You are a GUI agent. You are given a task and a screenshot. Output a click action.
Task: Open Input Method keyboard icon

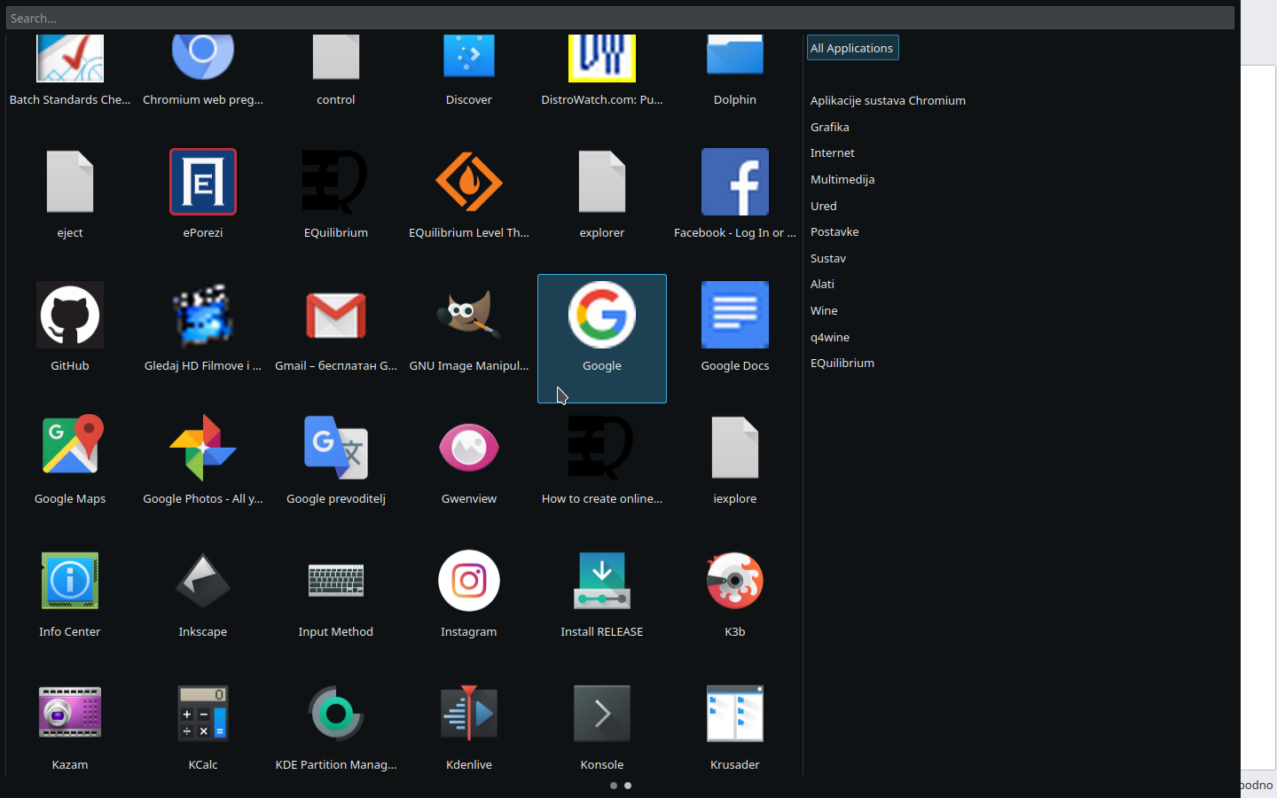[336, 581]
